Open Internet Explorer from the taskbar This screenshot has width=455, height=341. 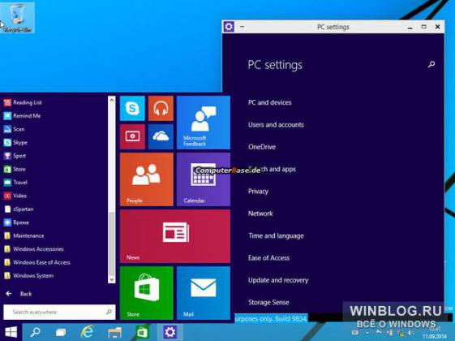click(x=88, y=332)
